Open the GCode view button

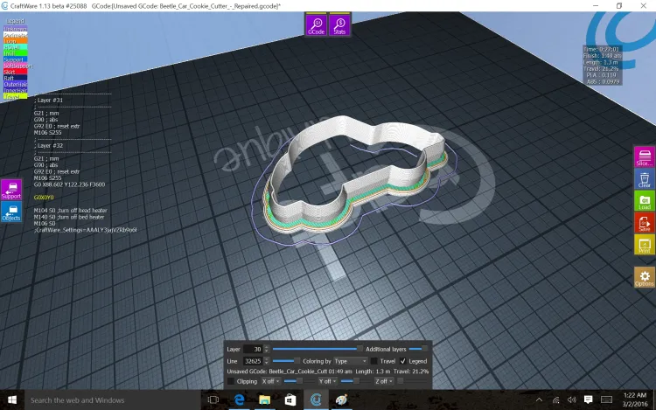tap(316, 25)
